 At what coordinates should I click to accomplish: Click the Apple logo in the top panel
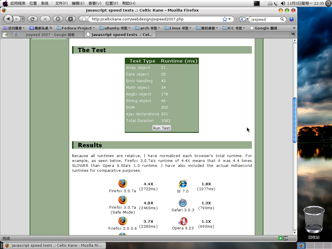pos(5,3)
